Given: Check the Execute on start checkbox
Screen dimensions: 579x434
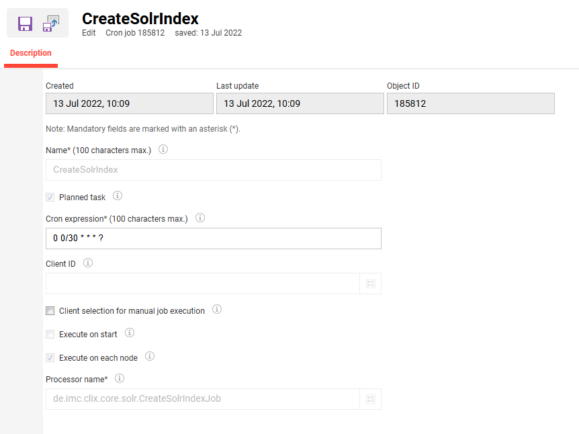Looking at the screenshot, I should tap(50, 335).
